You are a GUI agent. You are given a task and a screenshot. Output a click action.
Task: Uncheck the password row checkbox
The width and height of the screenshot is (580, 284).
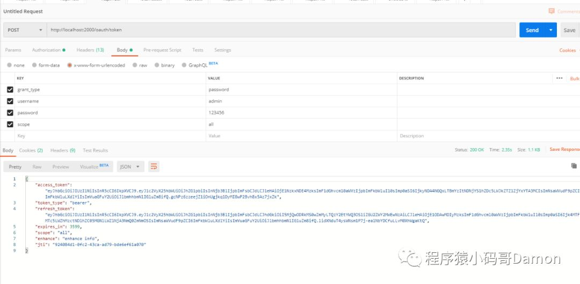coord(10,113)
